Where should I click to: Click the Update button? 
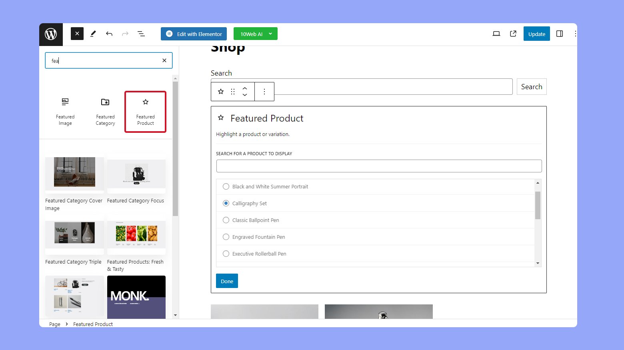coord(536,34)
